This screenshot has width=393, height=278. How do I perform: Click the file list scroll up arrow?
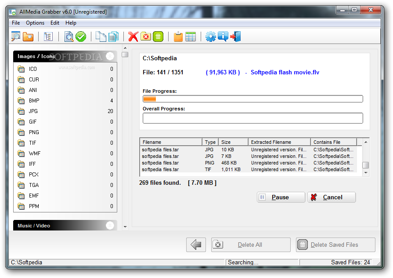(x=366, y=142)
